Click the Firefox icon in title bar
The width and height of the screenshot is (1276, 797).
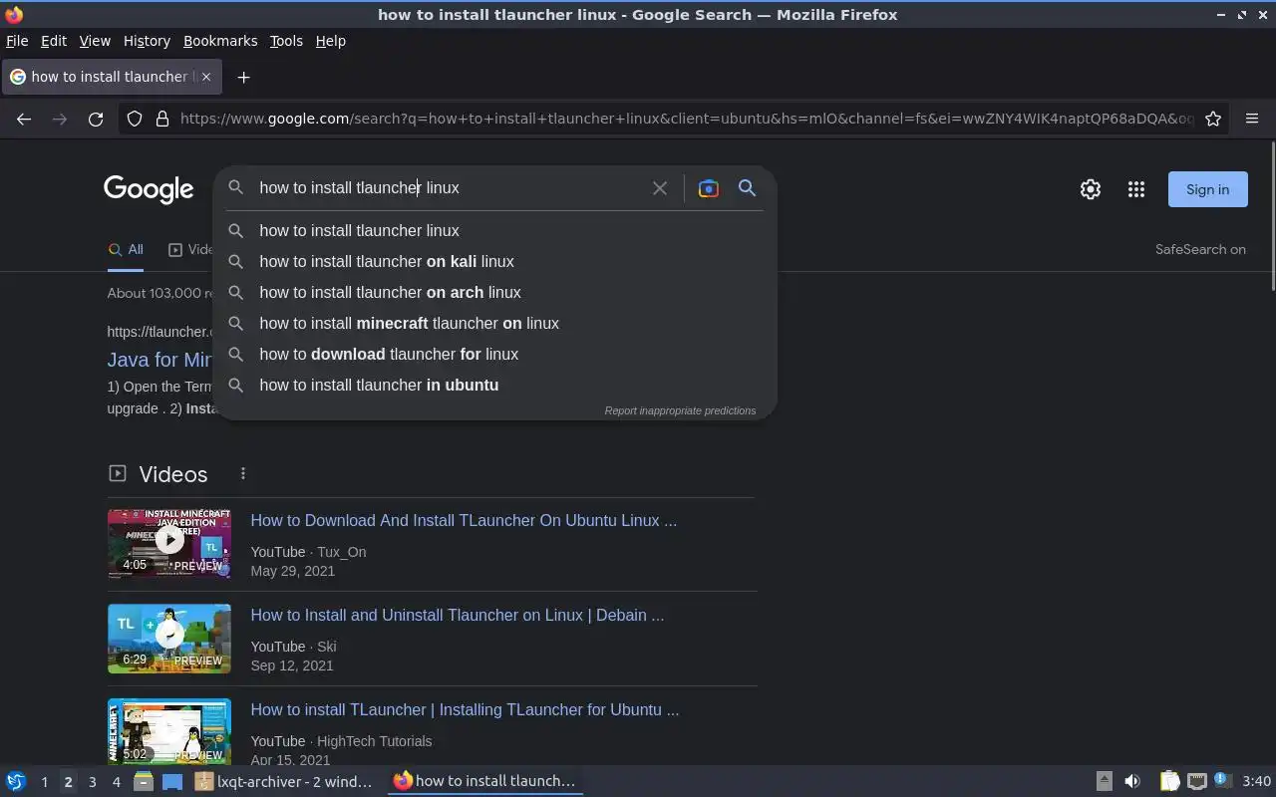pos(14,15)
